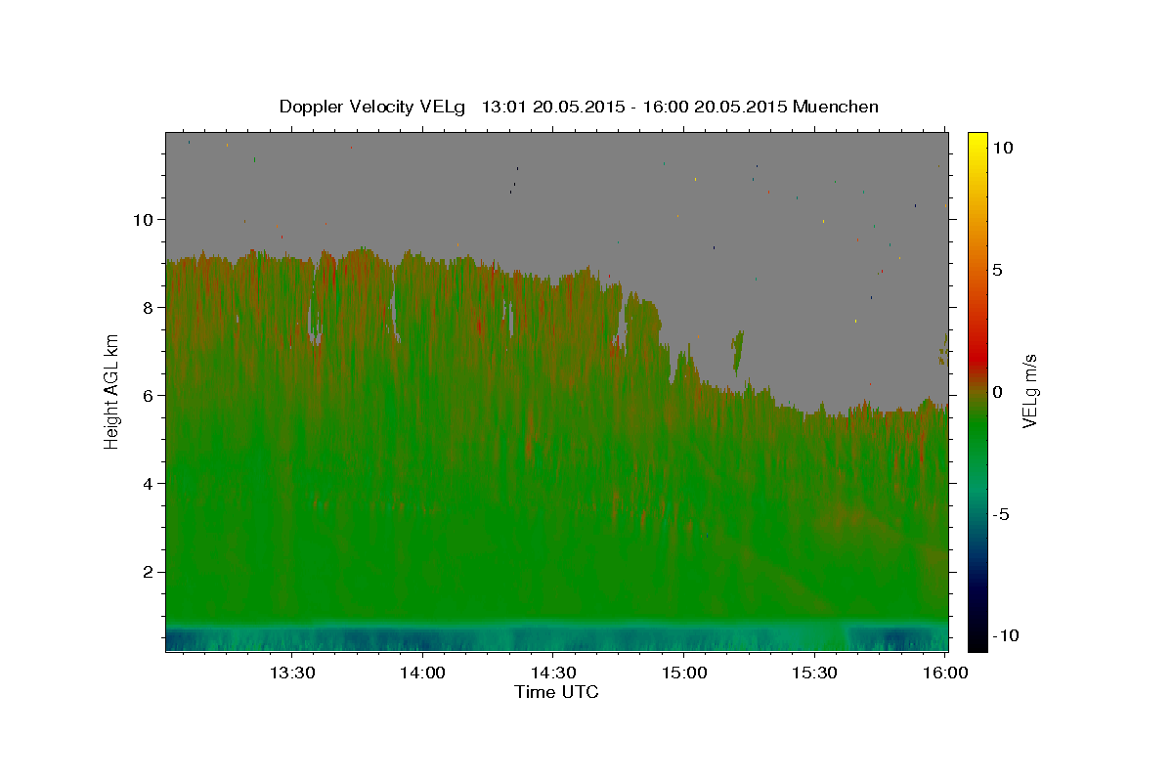Image resolution: width=1173 pixels, height=782 pixels.
Task: Click the blue low-level velocity band
Action: [556, 636]
